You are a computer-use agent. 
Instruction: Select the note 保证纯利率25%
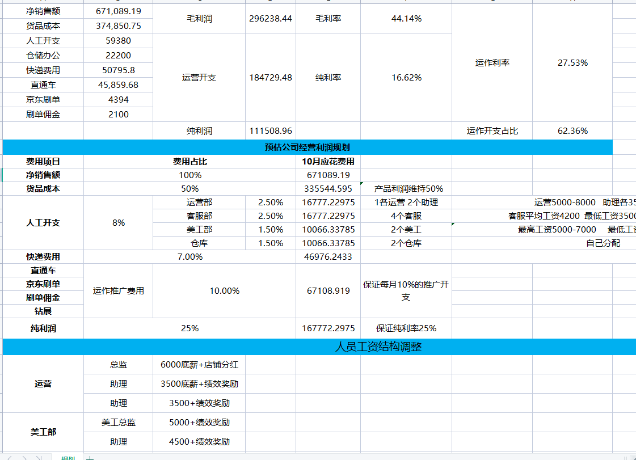click(x=406, y=328)
